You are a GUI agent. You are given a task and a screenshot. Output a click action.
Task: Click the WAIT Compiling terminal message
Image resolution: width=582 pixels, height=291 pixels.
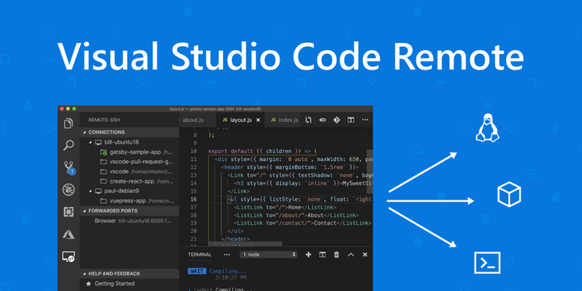tap(217, 271)
